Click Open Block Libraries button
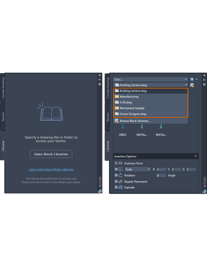The image size is (207, 267). (51, 154)
